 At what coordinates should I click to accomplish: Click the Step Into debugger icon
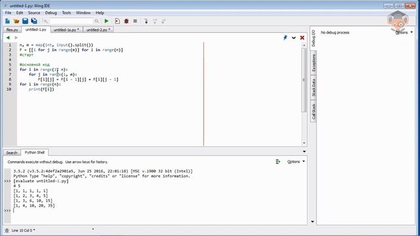(146, 21)
